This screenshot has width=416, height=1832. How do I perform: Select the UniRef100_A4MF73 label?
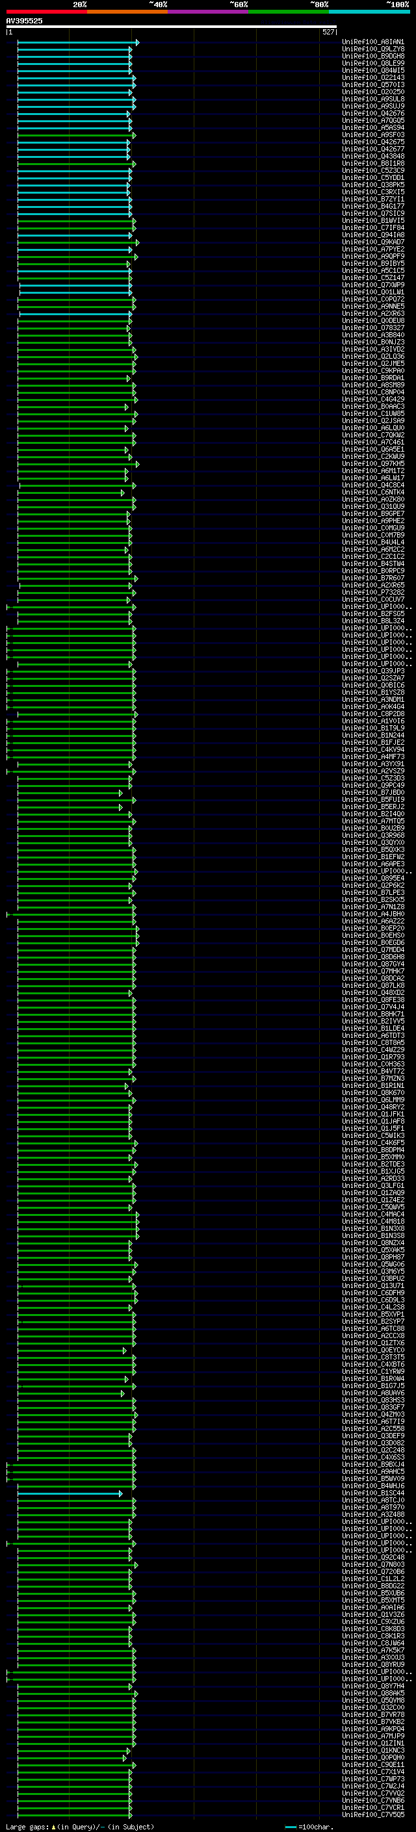[372, 756]
